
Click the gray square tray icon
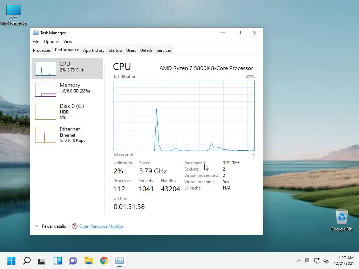307,260
